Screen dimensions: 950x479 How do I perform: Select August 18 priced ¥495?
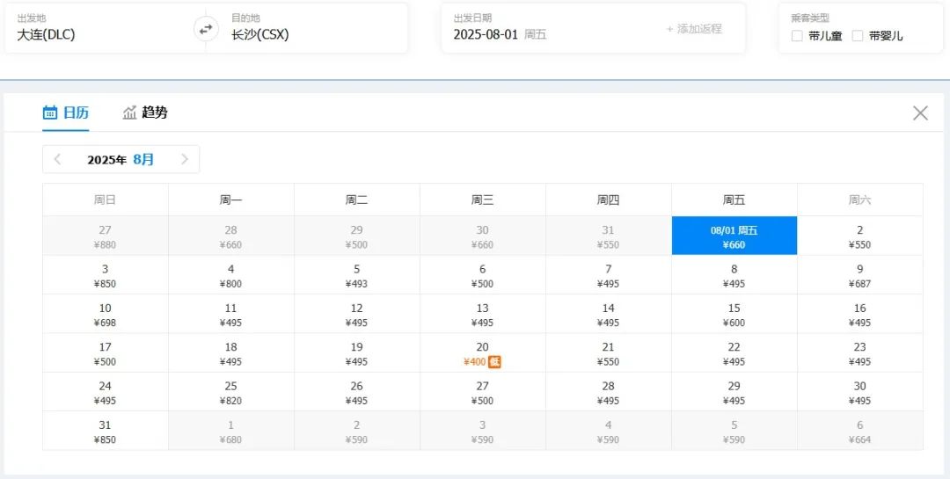(230, 353)
